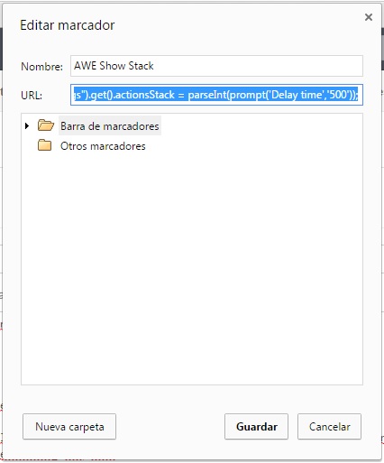Close the Editar marcador dialog with X
Screen dimensions: 384x463
coord(369,17)
